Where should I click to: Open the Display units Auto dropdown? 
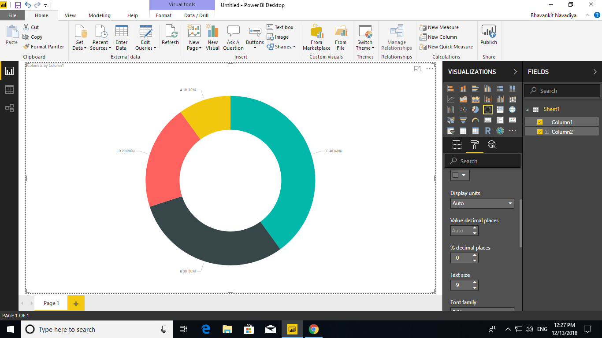click(482, 203)
